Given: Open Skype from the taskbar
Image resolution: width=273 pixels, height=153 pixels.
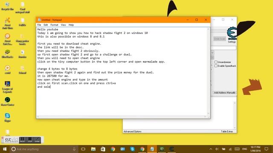Looking at the screenshot, I should coord(132,149).
